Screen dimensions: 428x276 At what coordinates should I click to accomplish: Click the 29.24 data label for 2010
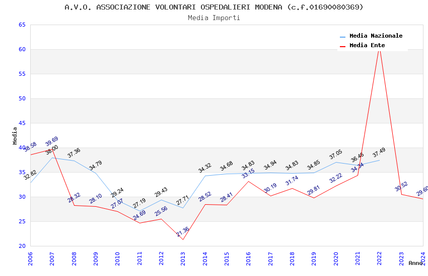[x=117, y=193]
